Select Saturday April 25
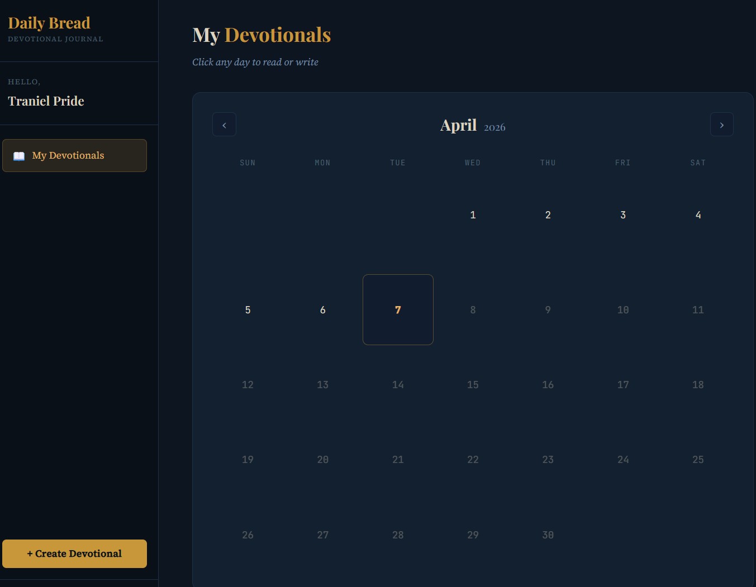The image size is (756, 587). click(x=698, y=459)
